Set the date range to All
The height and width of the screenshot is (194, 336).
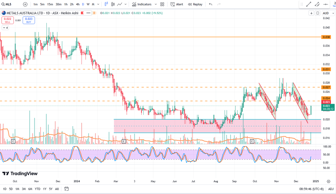pos(57,189)
